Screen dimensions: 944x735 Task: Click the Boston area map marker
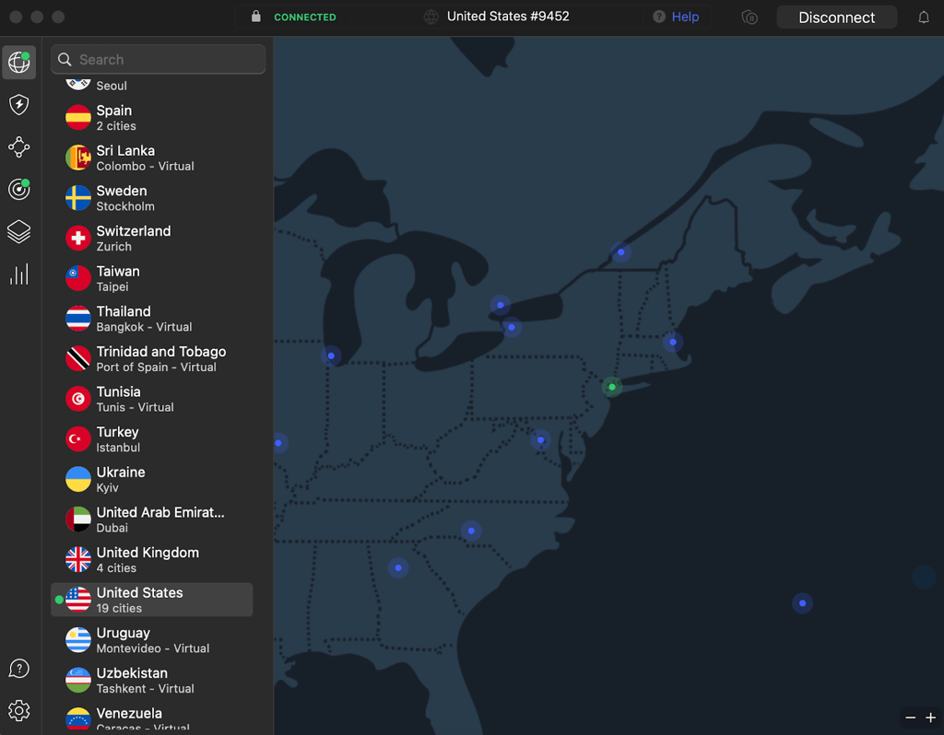click(672, 343)
